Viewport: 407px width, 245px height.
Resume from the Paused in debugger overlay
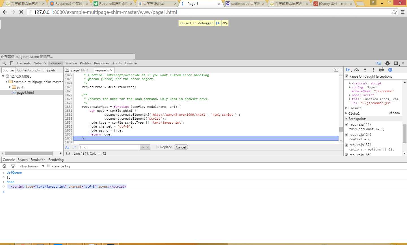coord(218,23)
